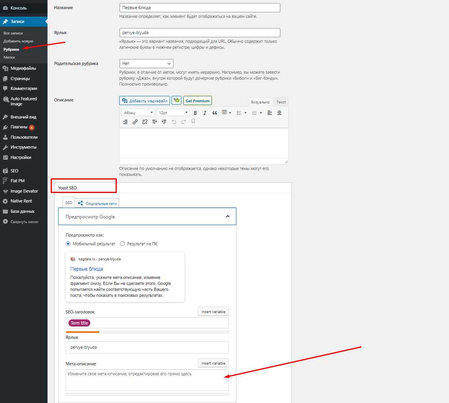This screenshot has width=449, height=403.
Task: Open the 12pt font size dropdown
Action: click(x=173, y=113)
